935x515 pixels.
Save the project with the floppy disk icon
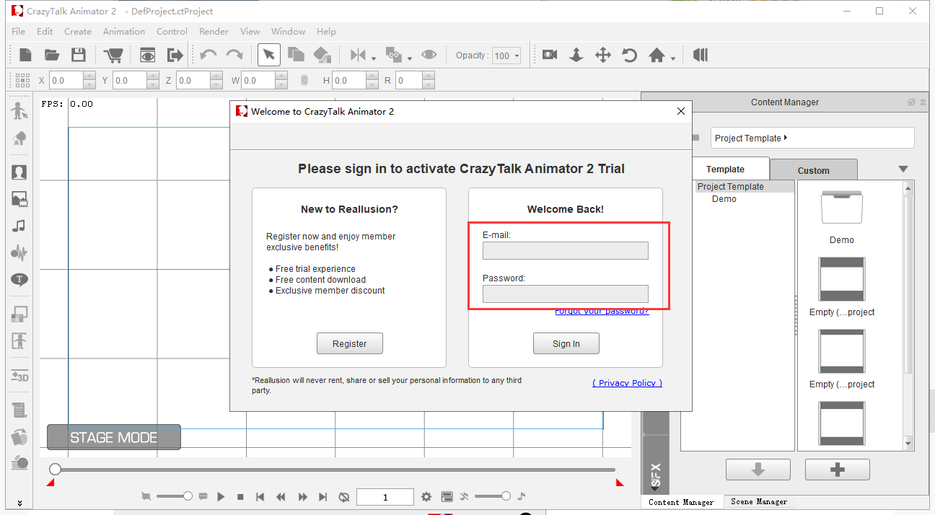78,55
